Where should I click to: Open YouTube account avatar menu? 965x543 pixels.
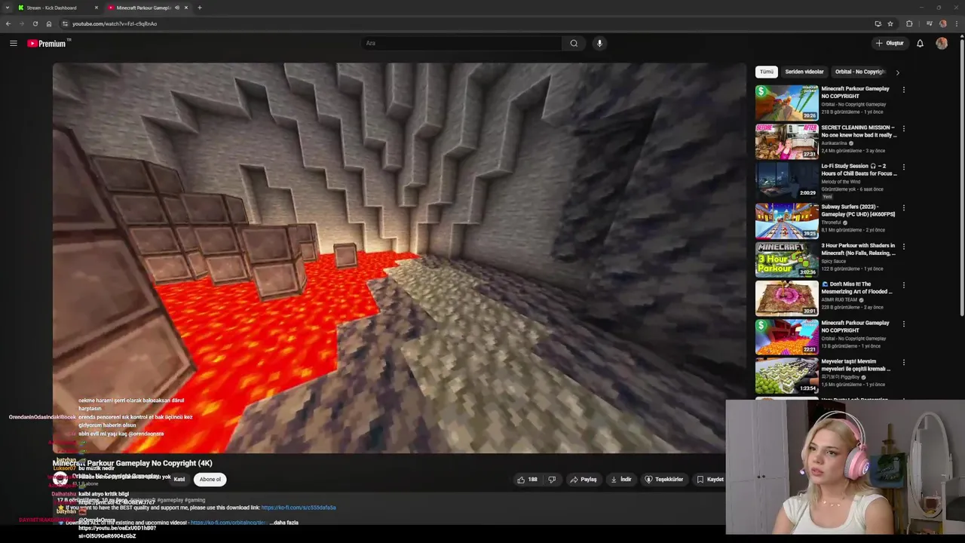[942, 43]
